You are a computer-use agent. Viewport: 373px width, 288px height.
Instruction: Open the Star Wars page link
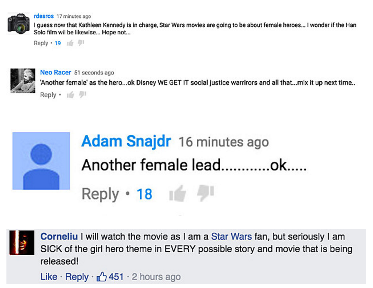pos(231,237)
